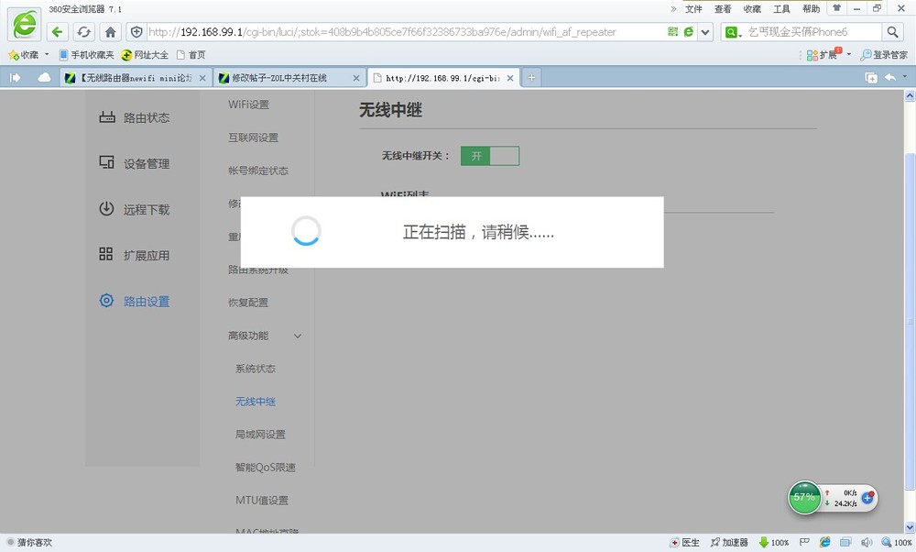Open the browser home page icon
Viewport: 916px width, 552px height.
[110, 31]
